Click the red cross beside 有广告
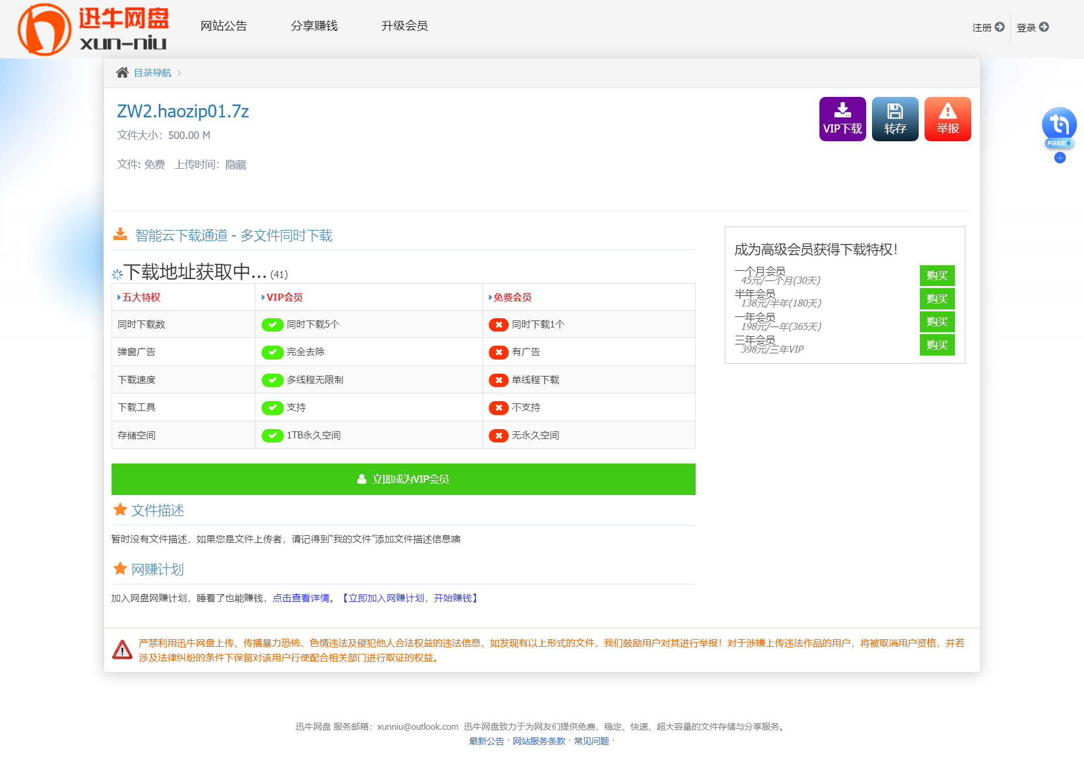This screenshot has height=763, width=1084. 499,352
